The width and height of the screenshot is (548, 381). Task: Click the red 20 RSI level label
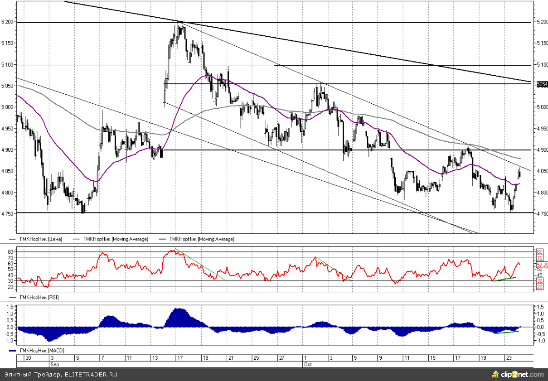click(539, 287)
